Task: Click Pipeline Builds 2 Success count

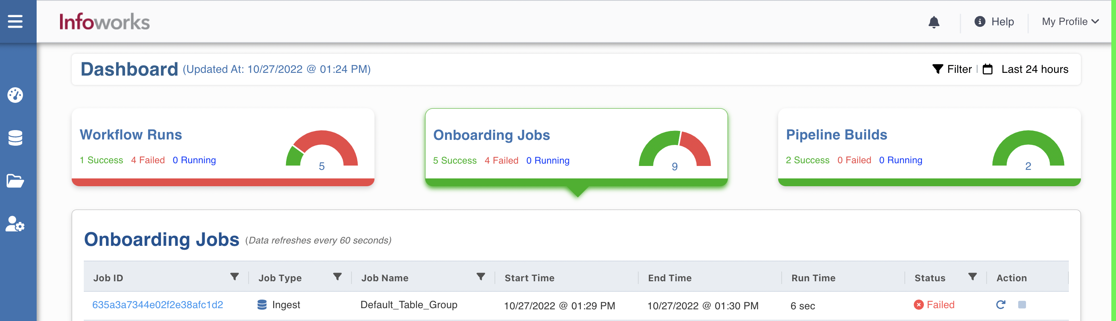Action: point(807,160)
